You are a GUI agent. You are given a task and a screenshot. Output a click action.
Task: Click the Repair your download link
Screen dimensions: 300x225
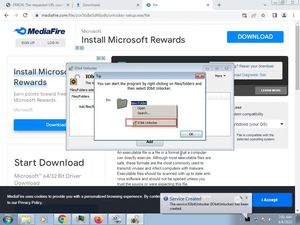(x=256, y=66)
